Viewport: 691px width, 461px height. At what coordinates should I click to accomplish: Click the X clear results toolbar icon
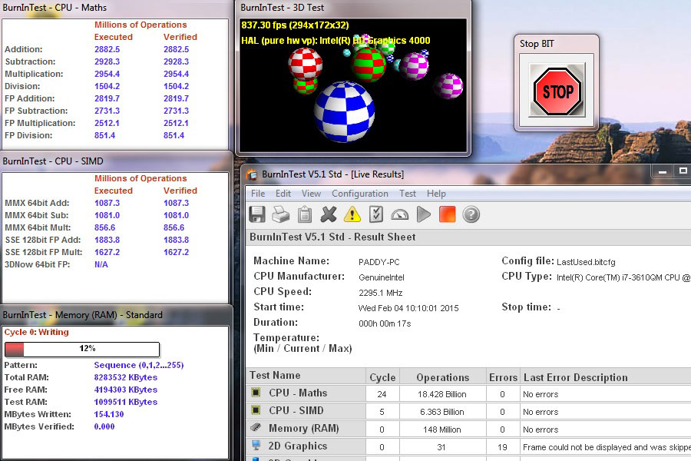[329, 214]
